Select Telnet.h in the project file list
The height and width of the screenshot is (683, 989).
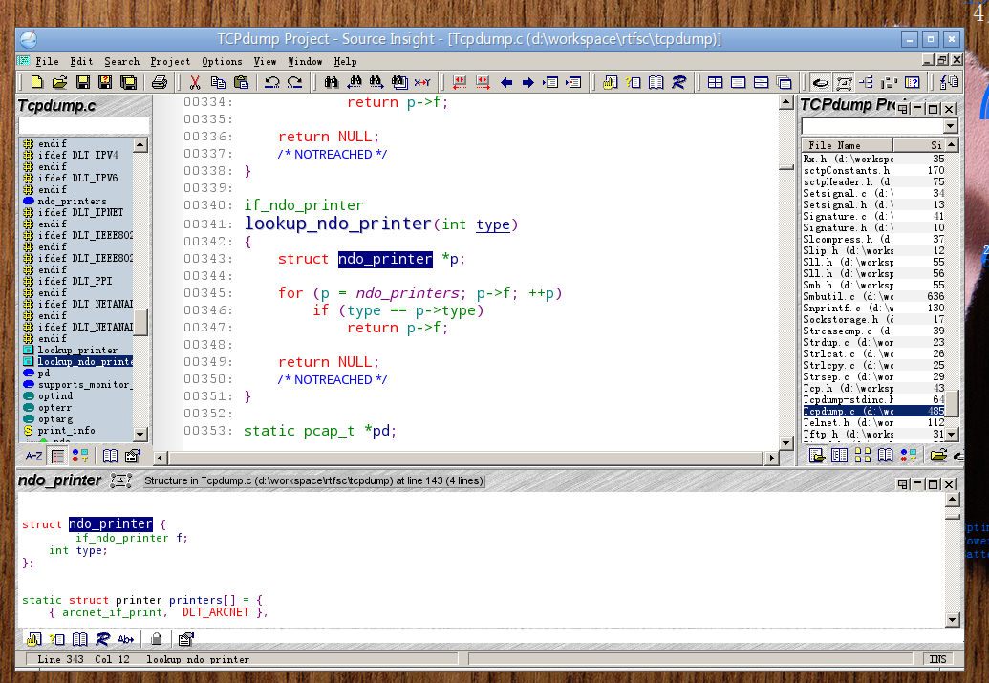[873, 422]
